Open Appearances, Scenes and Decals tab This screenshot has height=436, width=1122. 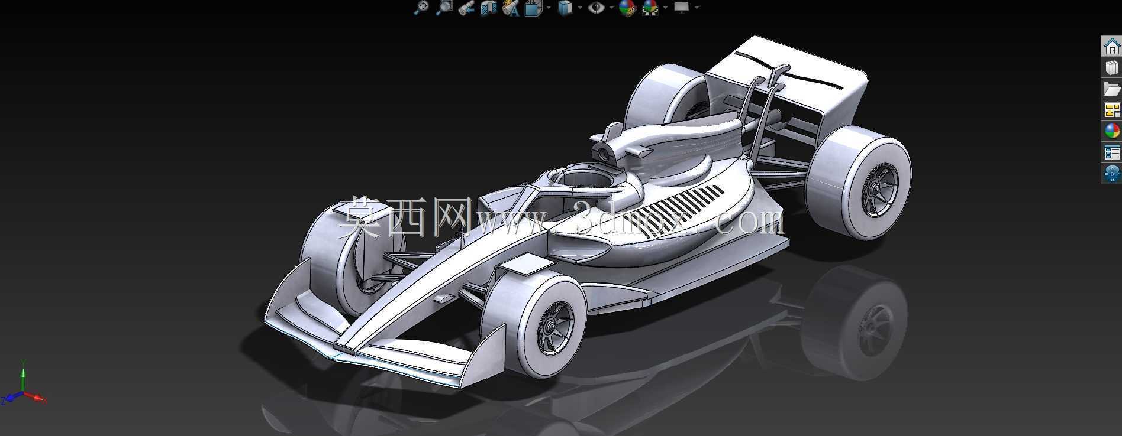(x=1112, y=131)
